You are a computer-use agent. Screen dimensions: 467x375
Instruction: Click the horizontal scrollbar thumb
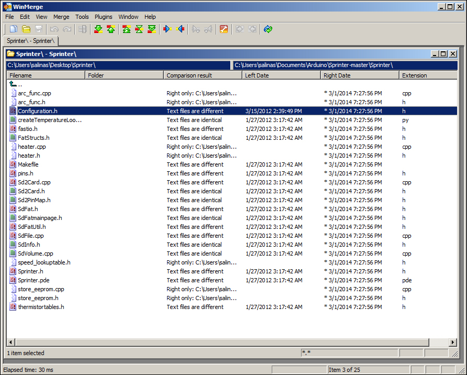pyautogui.click(x=222, y=342)
